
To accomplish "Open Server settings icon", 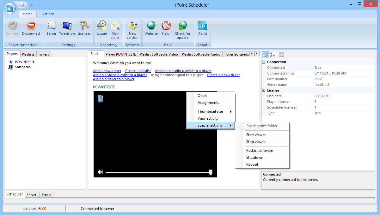I will [51, 26].
